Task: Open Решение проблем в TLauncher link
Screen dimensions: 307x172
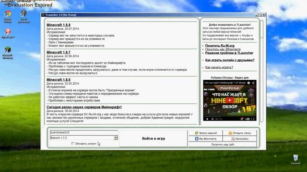Action: click(229, 53)
